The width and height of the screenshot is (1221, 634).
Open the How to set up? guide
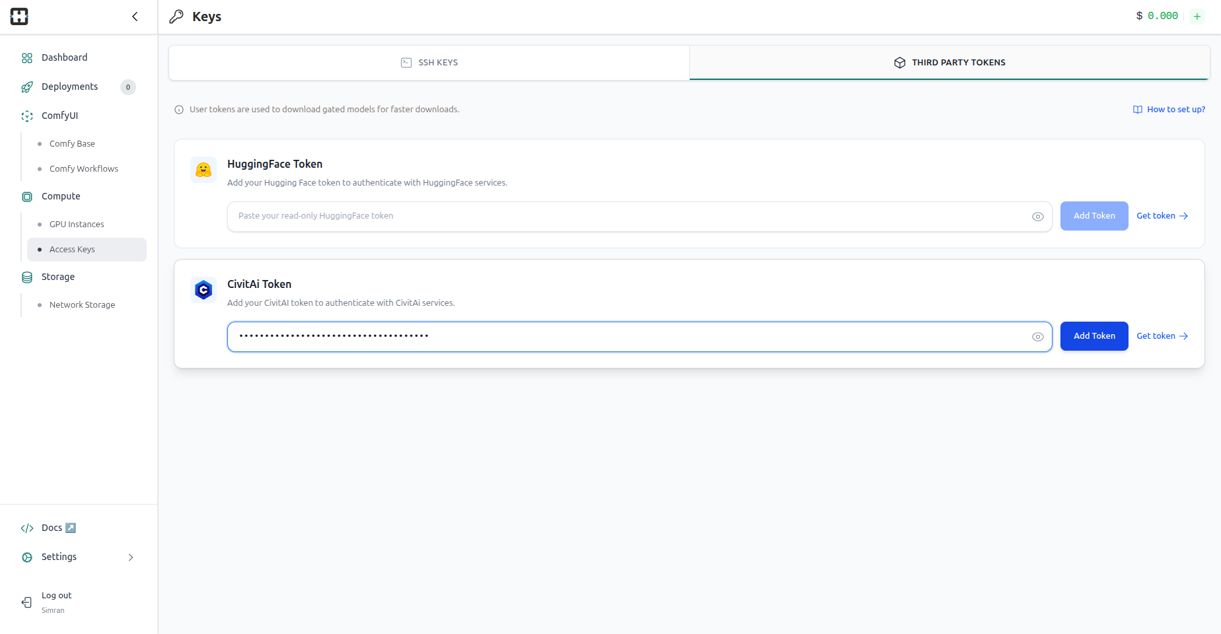(1176, 110)
